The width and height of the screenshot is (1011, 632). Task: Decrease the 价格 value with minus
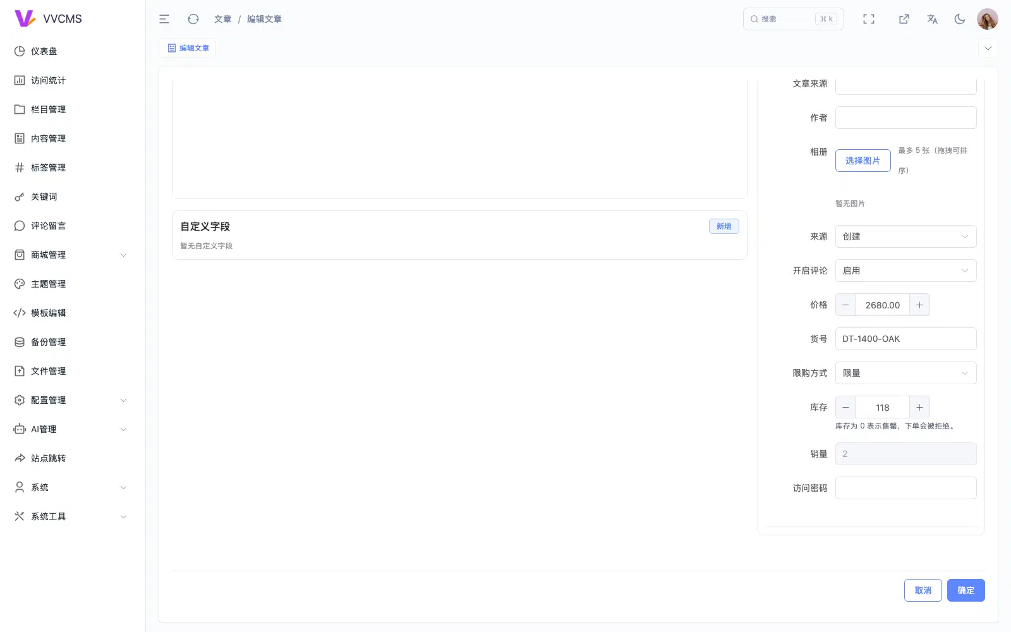845,305
